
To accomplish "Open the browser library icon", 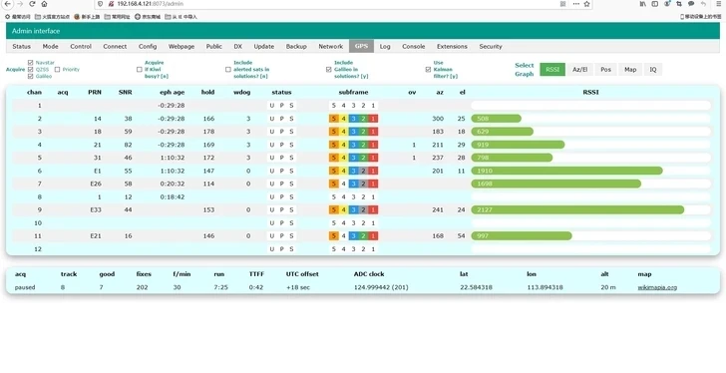I will coord(642,4).
